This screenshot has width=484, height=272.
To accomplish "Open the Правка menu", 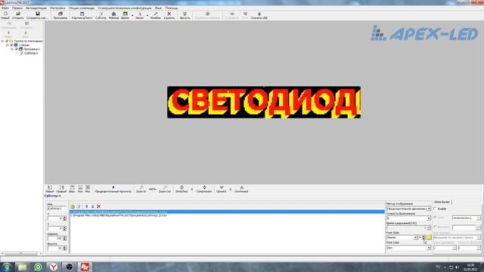I will pos(17,8).
